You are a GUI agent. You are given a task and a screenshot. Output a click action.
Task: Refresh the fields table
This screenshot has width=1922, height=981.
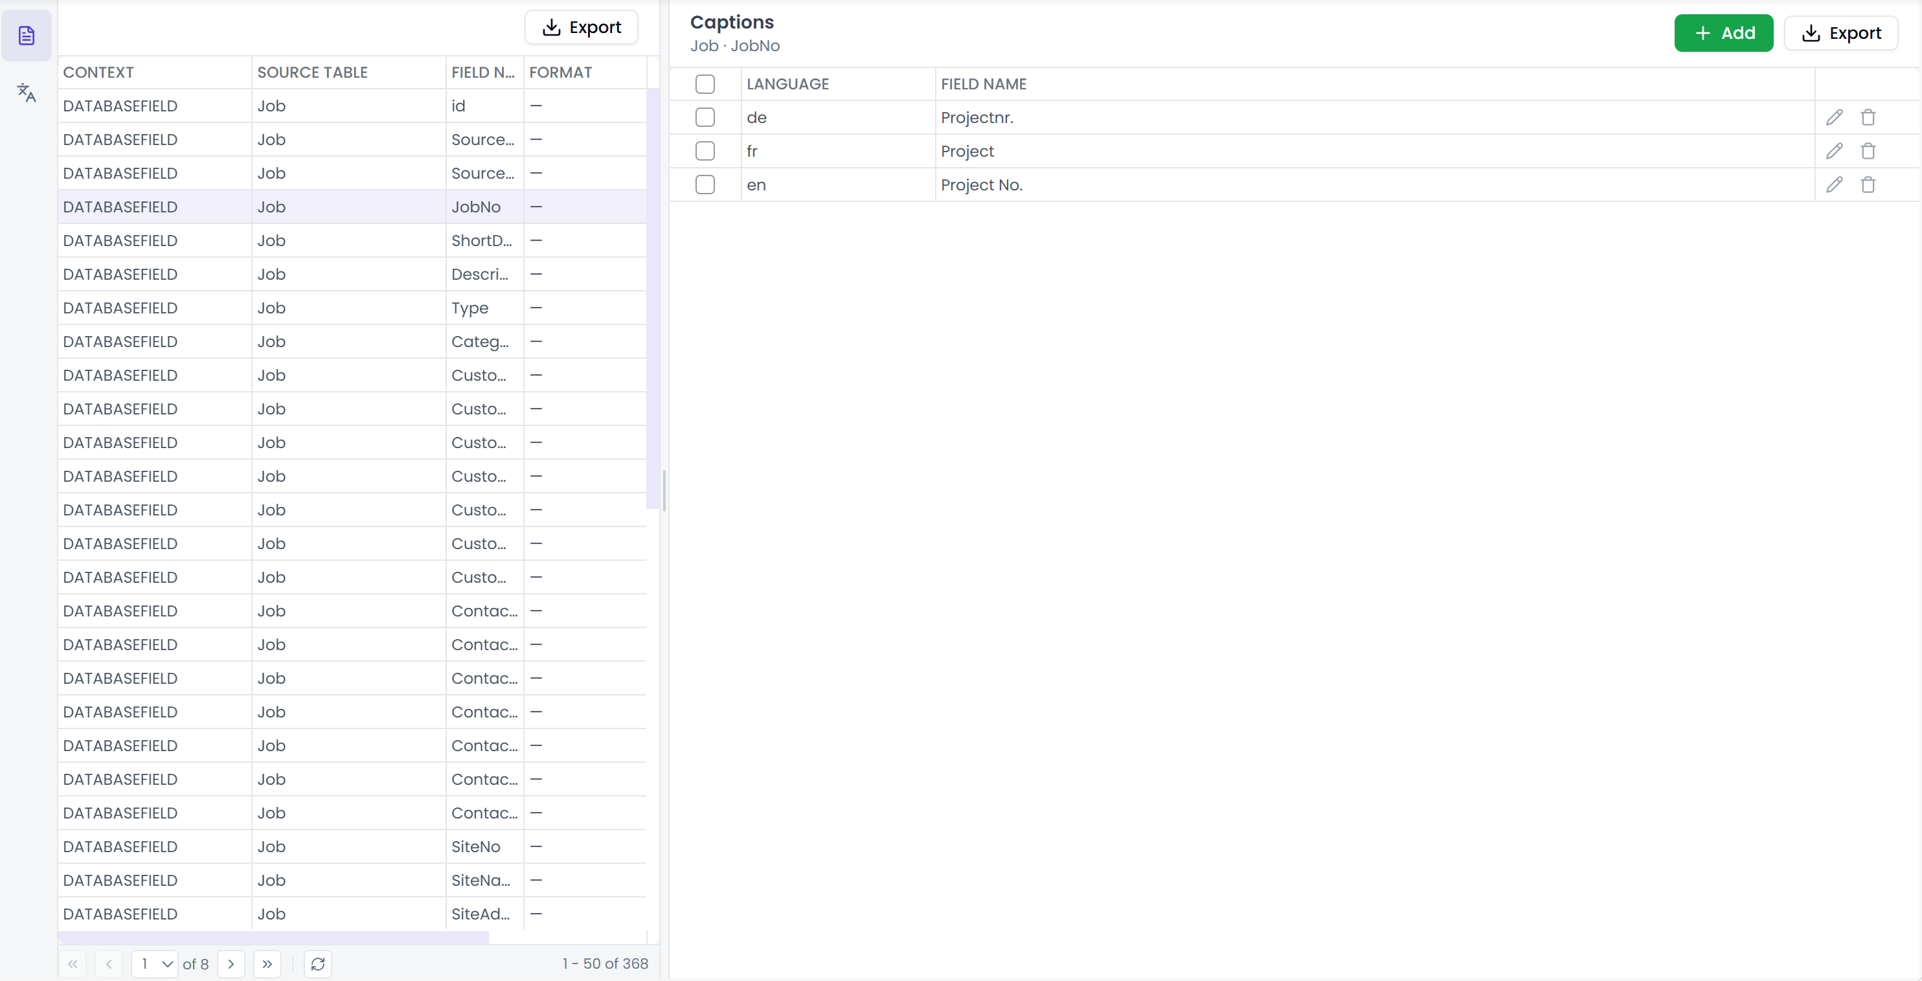coord(318,964)
